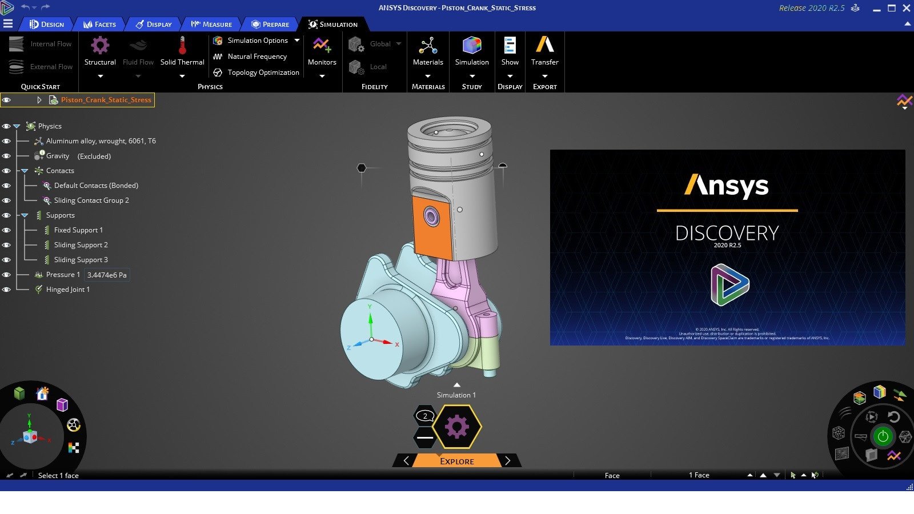Click the monitor chart icon at top right of viewport
This screenshot has height=514, width=914.
click(904, 102)
